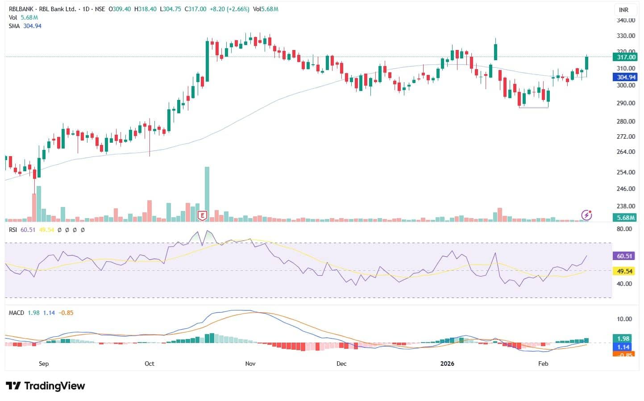Select the MACD indicator legend label
This screenshot has width=644, height=401.
pyautogui.click(x=17, y=313)
